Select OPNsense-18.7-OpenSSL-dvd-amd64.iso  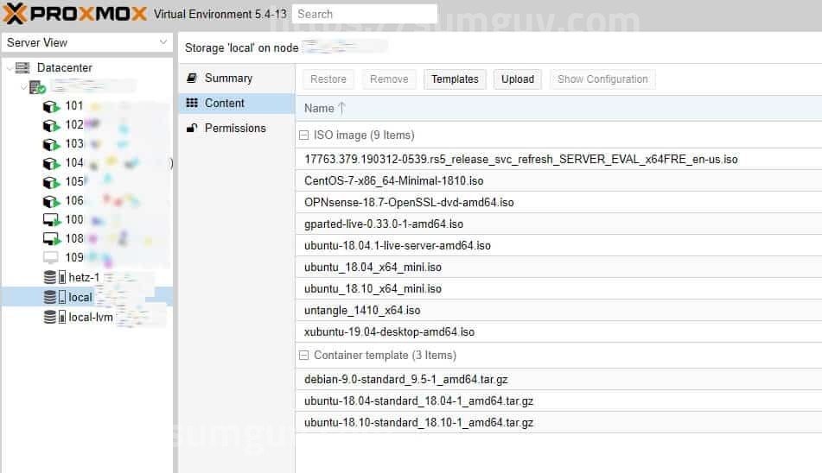(x=559, y=203)
